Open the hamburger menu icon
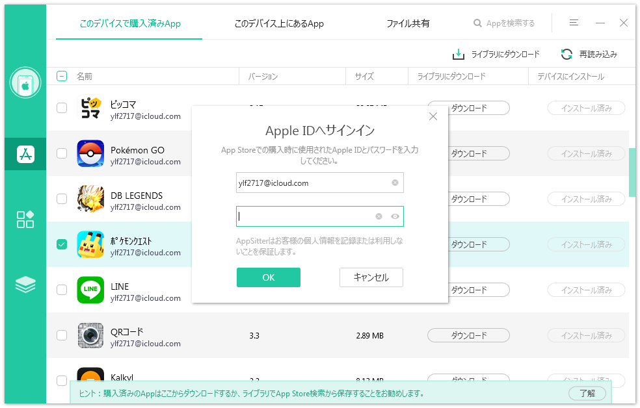 coord(574,23)
